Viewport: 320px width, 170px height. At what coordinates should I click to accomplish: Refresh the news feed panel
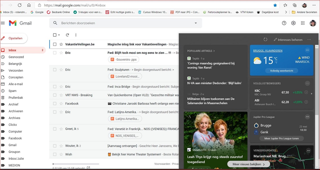(265, 40)
